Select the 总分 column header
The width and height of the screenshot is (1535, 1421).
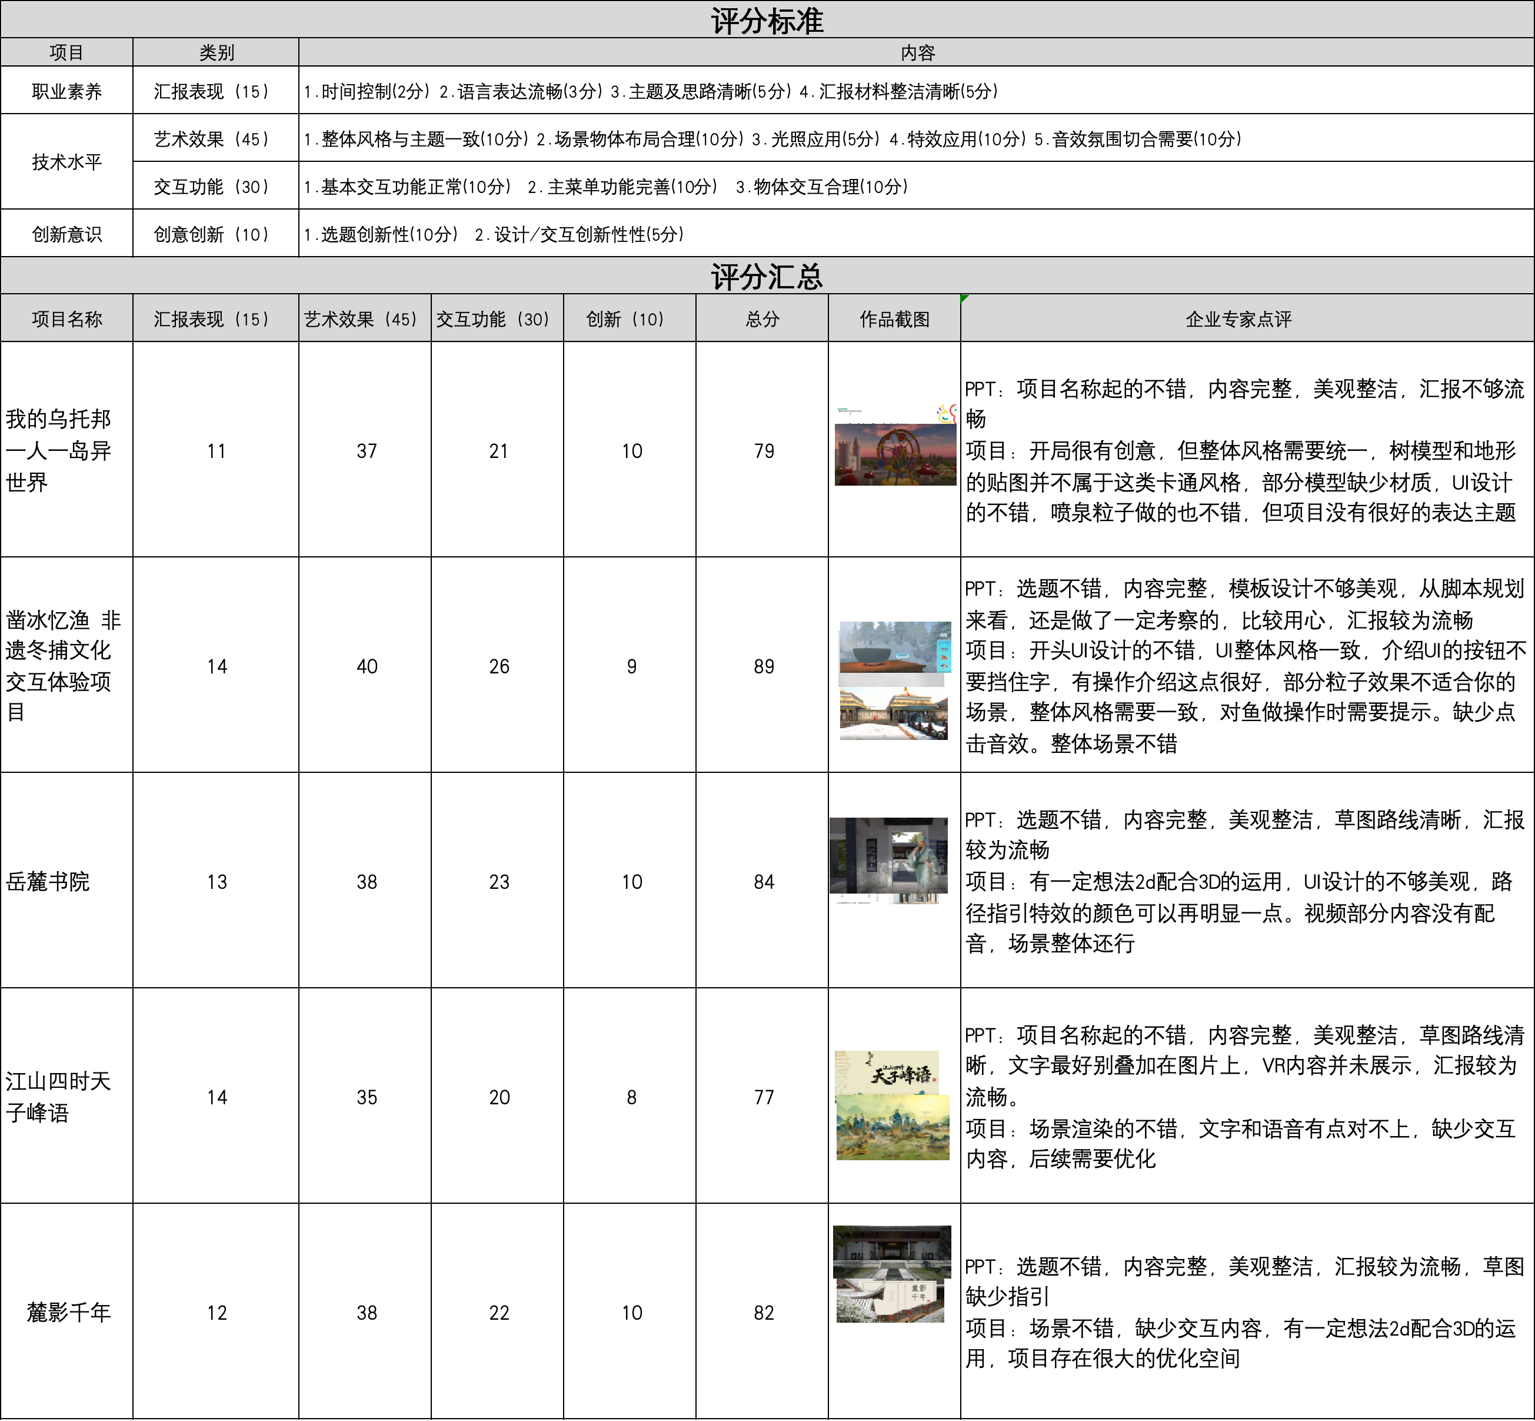click(762, 319)
